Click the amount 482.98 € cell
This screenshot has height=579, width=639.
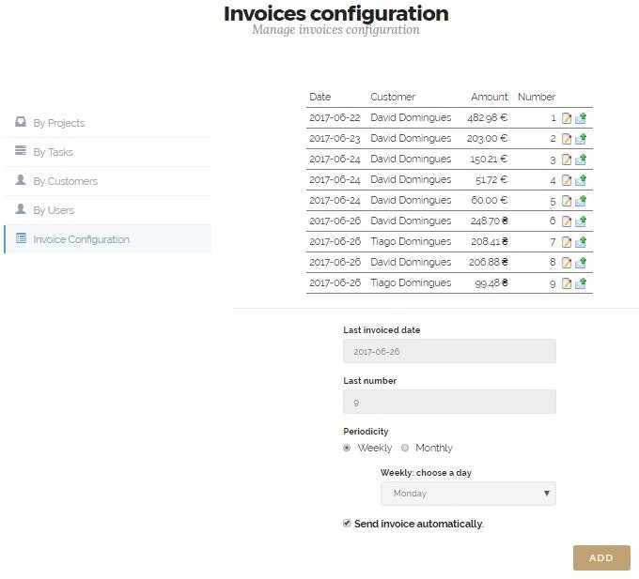[x=488, y=118]
